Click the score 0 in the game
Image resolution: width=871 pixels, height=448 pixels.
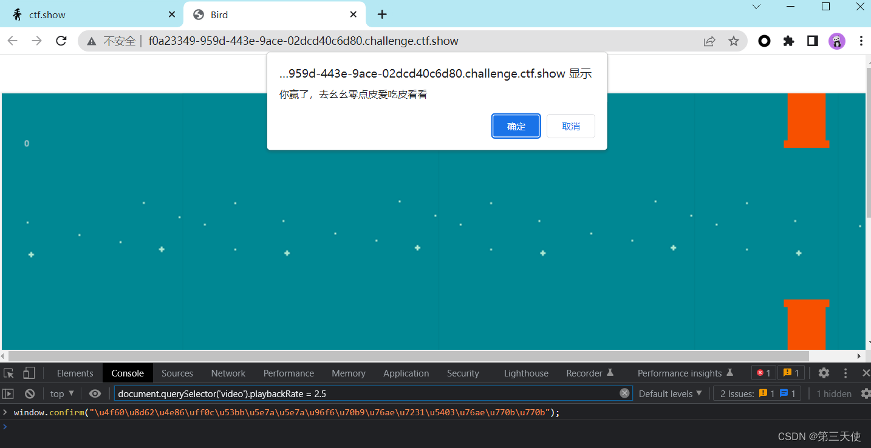click(27, 144)
